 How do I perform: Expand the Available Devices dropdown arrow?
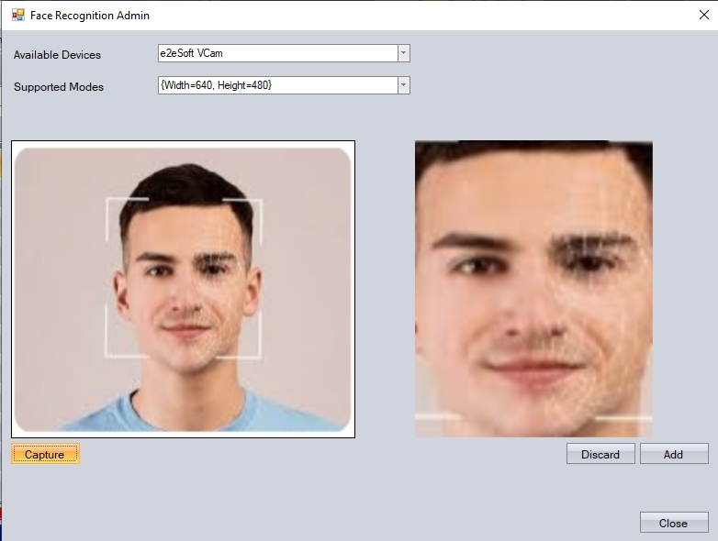pos(403,53)
